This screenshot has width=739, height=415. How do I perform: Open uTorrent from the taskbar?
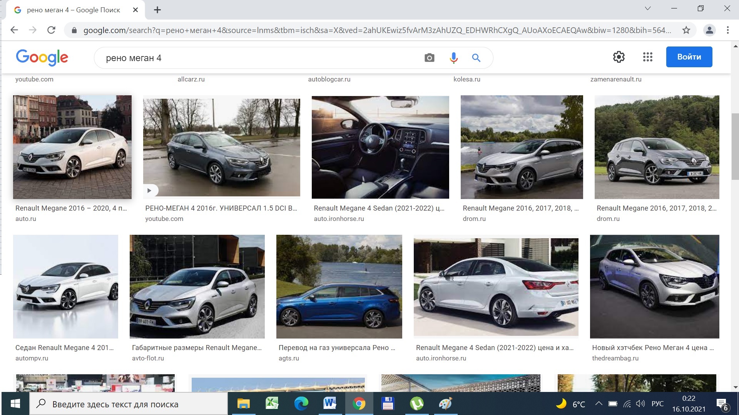[x=416, y=404]
